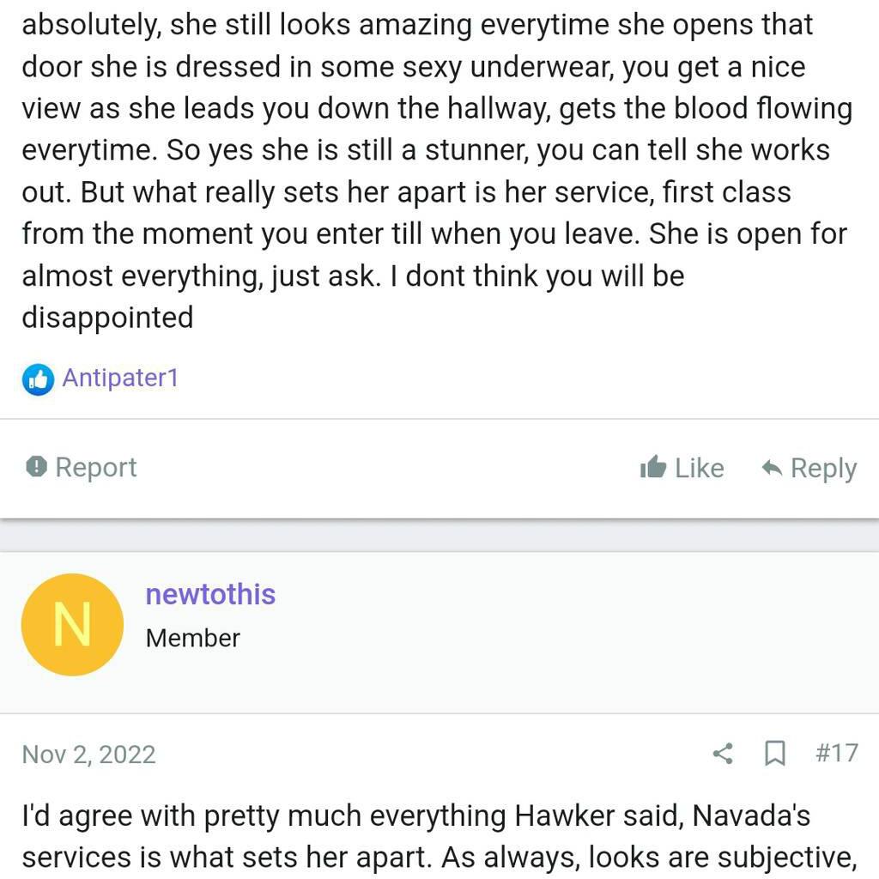Open the Nov 2, 2022 timestamp link

pyautogui.click(x=88, y=755)
